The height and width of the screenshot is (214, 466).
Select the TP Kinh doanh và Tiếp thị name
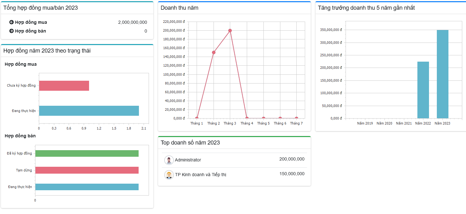200,175
